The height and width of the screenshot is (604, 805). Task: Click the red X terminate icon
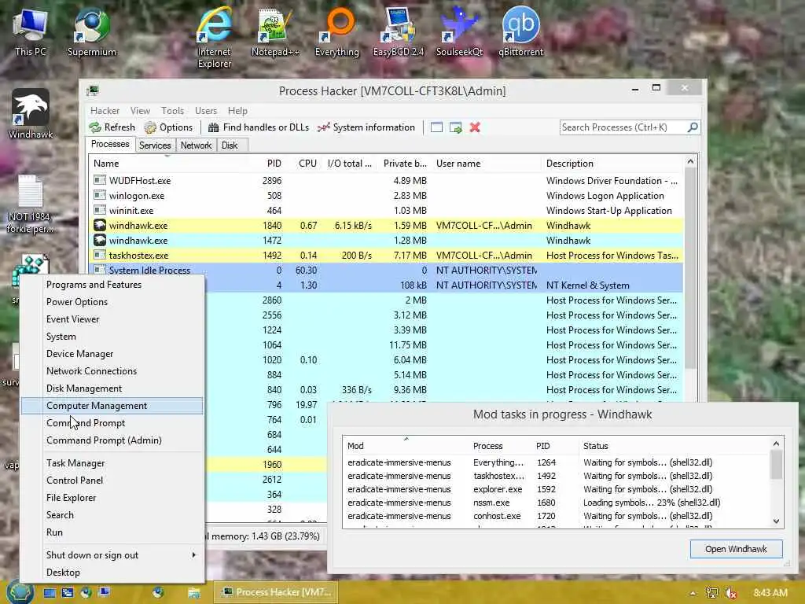tap(475, 127)
